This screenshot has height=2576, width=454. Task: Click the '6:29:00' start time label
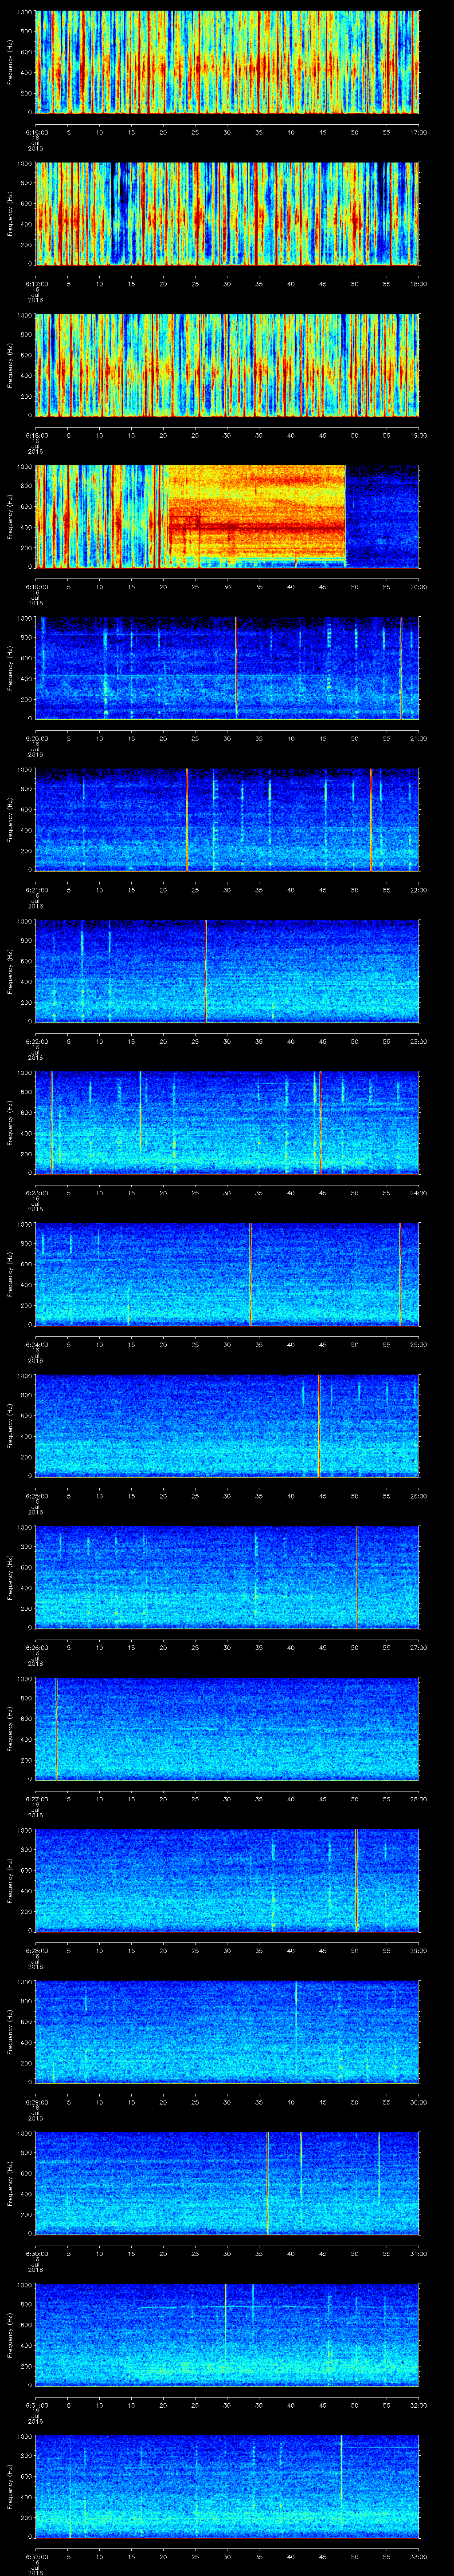pos(36,2101)
